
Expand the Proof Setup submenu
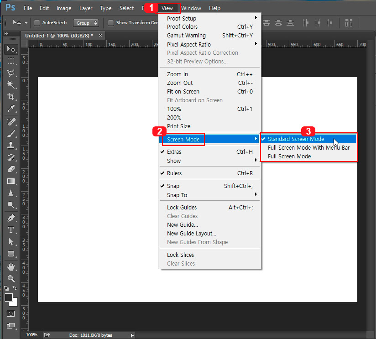coord(209,18)
